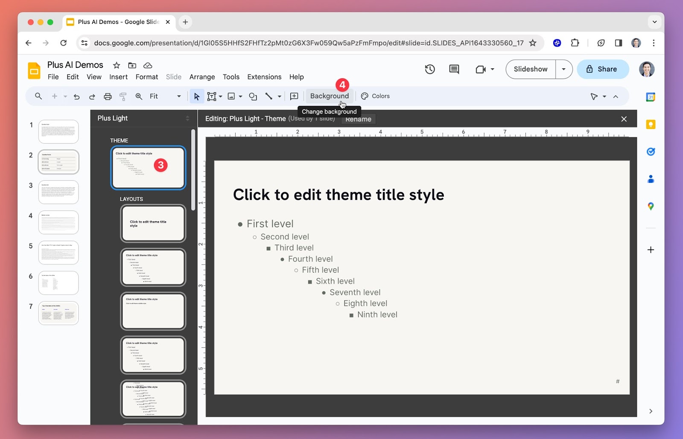This screenshot has width=683, height=439.
Task: Expand the line tool dropdown arrow
Action: tap(280, 97)
